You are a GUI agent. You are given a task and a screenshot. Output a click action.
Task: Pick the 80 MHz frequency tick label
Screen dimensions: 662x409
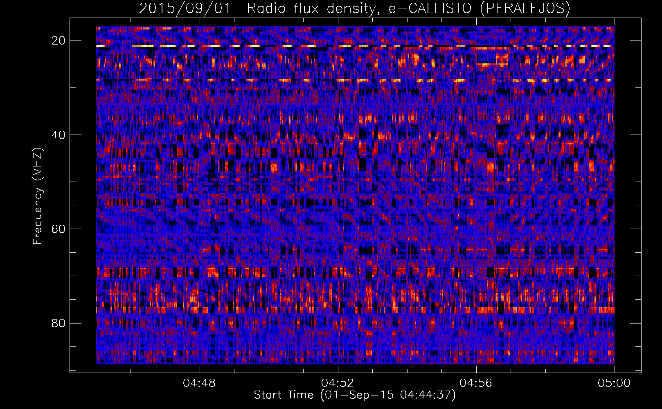(59, 323)
